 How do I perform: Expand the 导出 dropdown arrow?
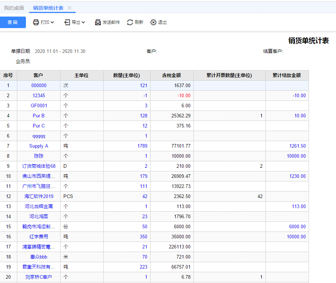pyautogui.click(x=83, y=22)
